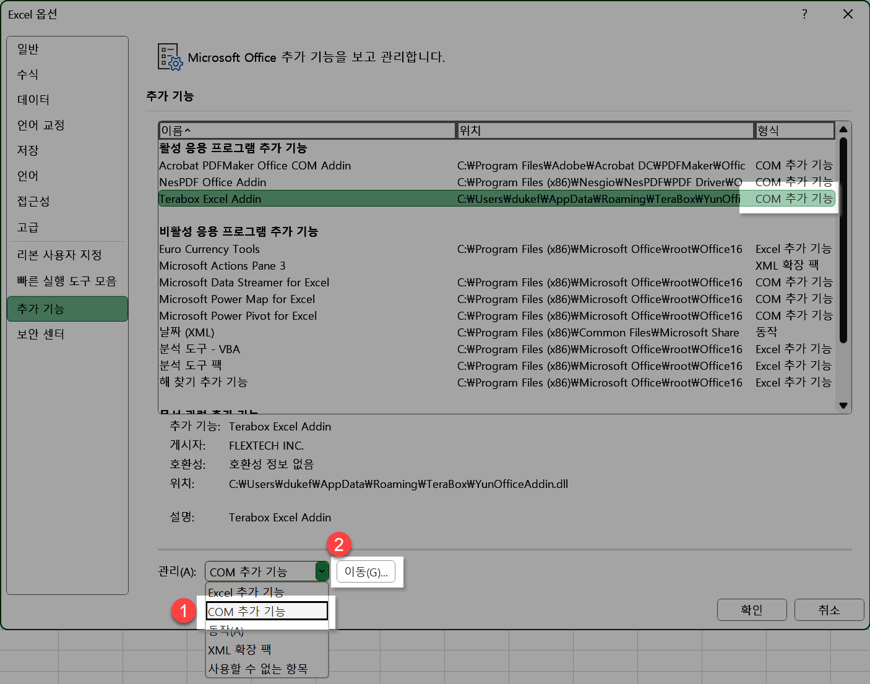Sort add-ins by 형식 column header
Viewport: 870px width, 684px height.
point(795,130)
